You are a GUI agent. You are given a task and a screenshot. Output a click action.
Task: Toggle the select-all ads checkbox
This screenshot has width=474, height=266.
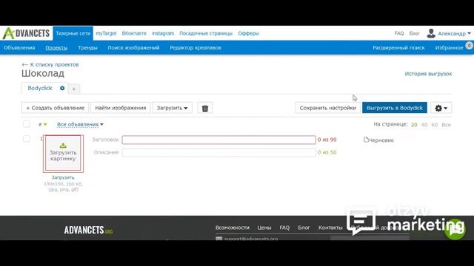coord(27,124)
